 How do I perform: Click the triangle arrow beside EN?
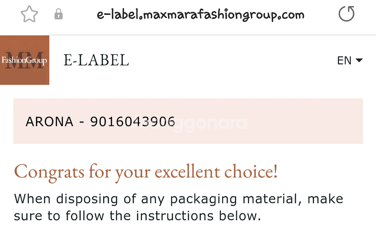[x=359, y=60]
